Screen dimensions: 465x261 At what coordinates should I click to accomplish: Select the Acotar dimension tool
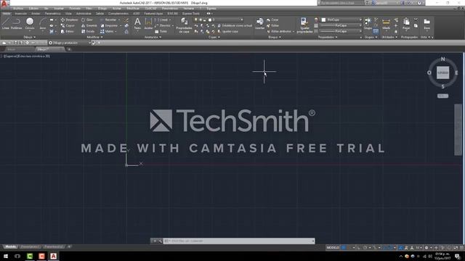point(148,23)
